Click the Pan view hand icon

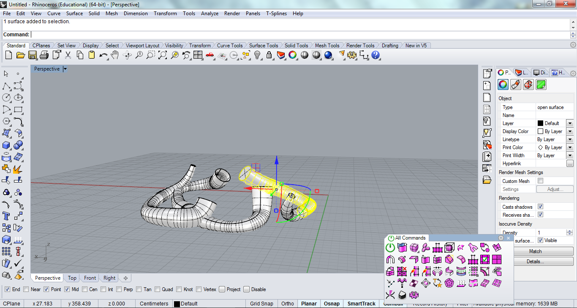point(115,55)
